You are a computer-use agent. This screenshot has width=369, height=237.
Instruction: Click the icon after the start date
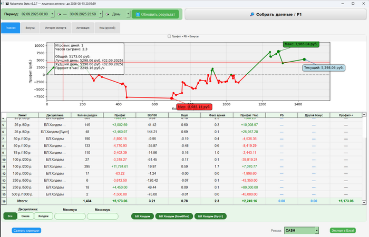pos(59,14)
